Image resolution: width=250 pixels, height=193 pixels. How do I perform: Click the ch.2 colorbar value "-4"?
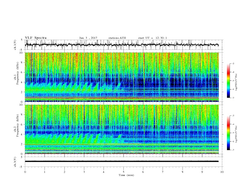click(233, 124)
